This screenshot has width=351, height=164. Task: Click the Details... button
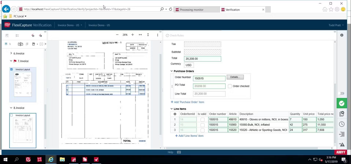click(235, 77)
